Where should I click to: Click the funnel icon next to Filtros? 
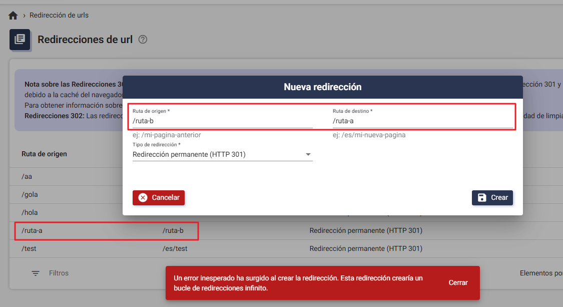[35, 273]
